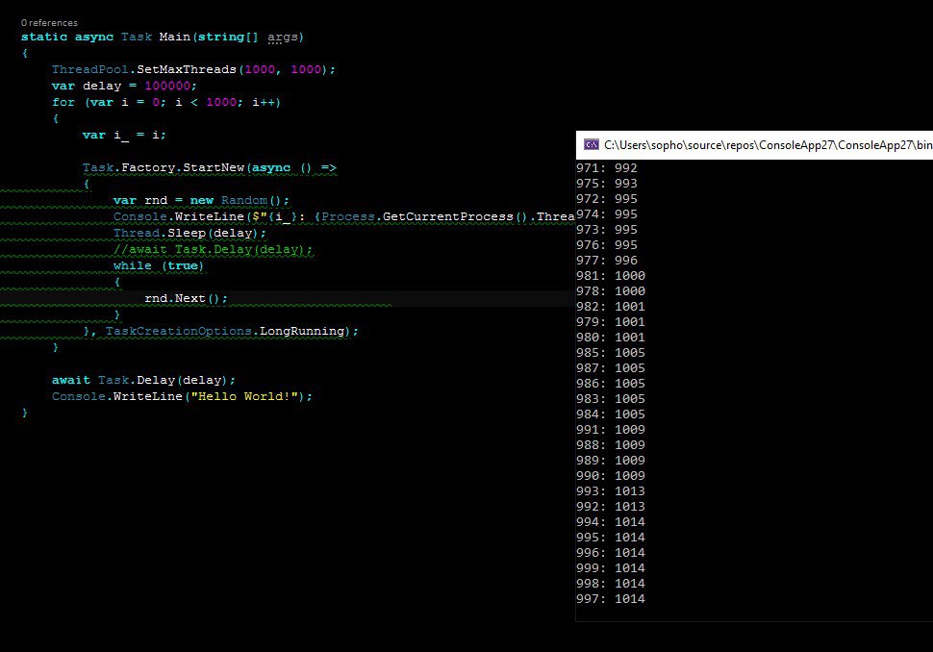Click the console window title path text

click(x=768, y=145)
